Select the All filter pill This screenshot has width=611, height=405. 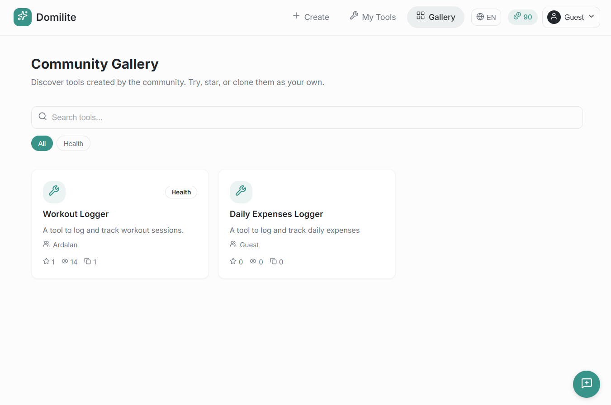42,143
